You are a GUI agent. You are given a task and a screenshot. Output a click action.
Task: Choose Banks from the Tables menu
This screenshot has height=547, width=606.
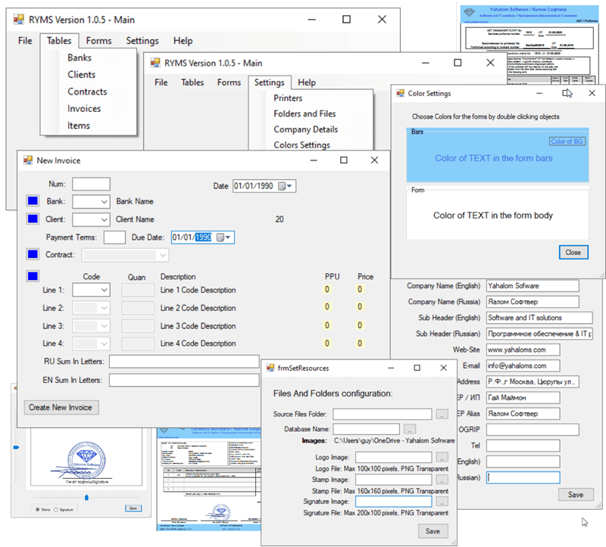(x=80, y=57)
